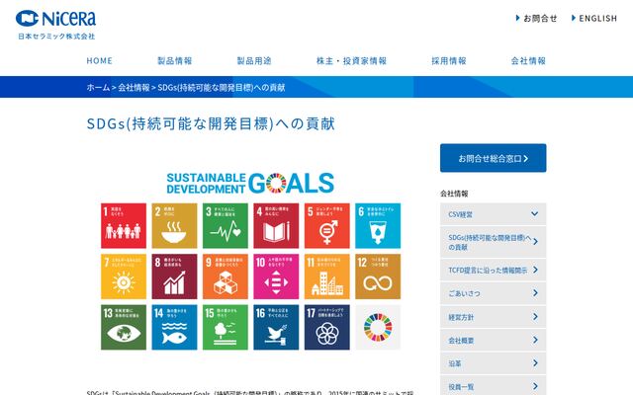Go to ホーム in the breadcrumb
Viewport: 633px width, 395px height.
98,88
